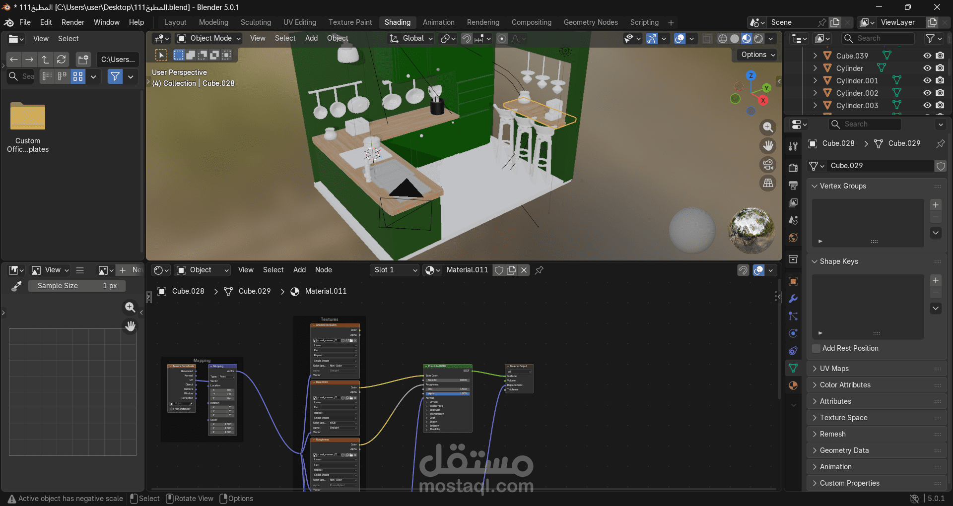
Task: Click the viewport Move view hand icon
Action: [x=768, y=146]
